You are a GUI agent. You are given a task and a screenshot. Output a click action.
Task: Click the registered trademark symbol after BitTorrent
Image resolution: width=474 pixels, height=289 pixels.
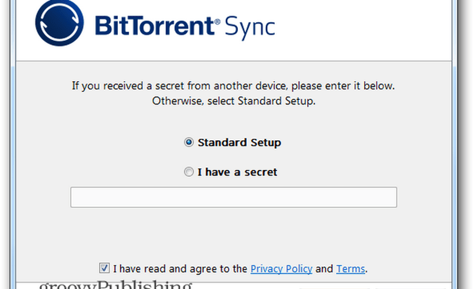click(x=218, y=21)
